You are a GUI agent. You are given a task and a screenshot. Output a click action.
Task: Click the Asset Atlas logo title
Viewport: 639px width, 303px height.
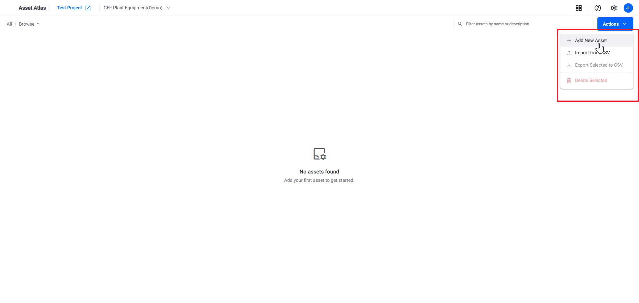(x=32, y=8)
